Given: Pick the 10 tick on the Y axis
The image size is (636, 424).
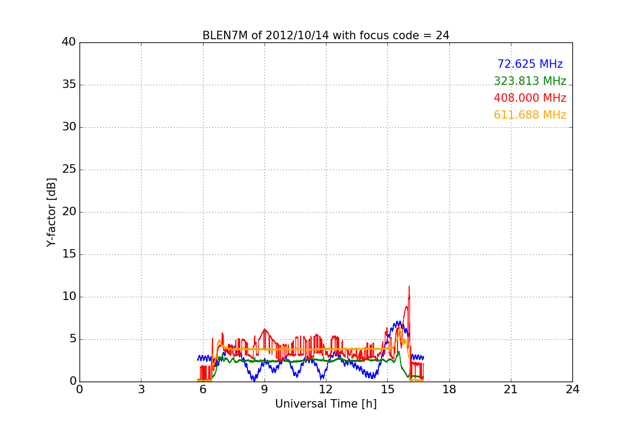Looking at the screenshot, I should pos(69,297).
